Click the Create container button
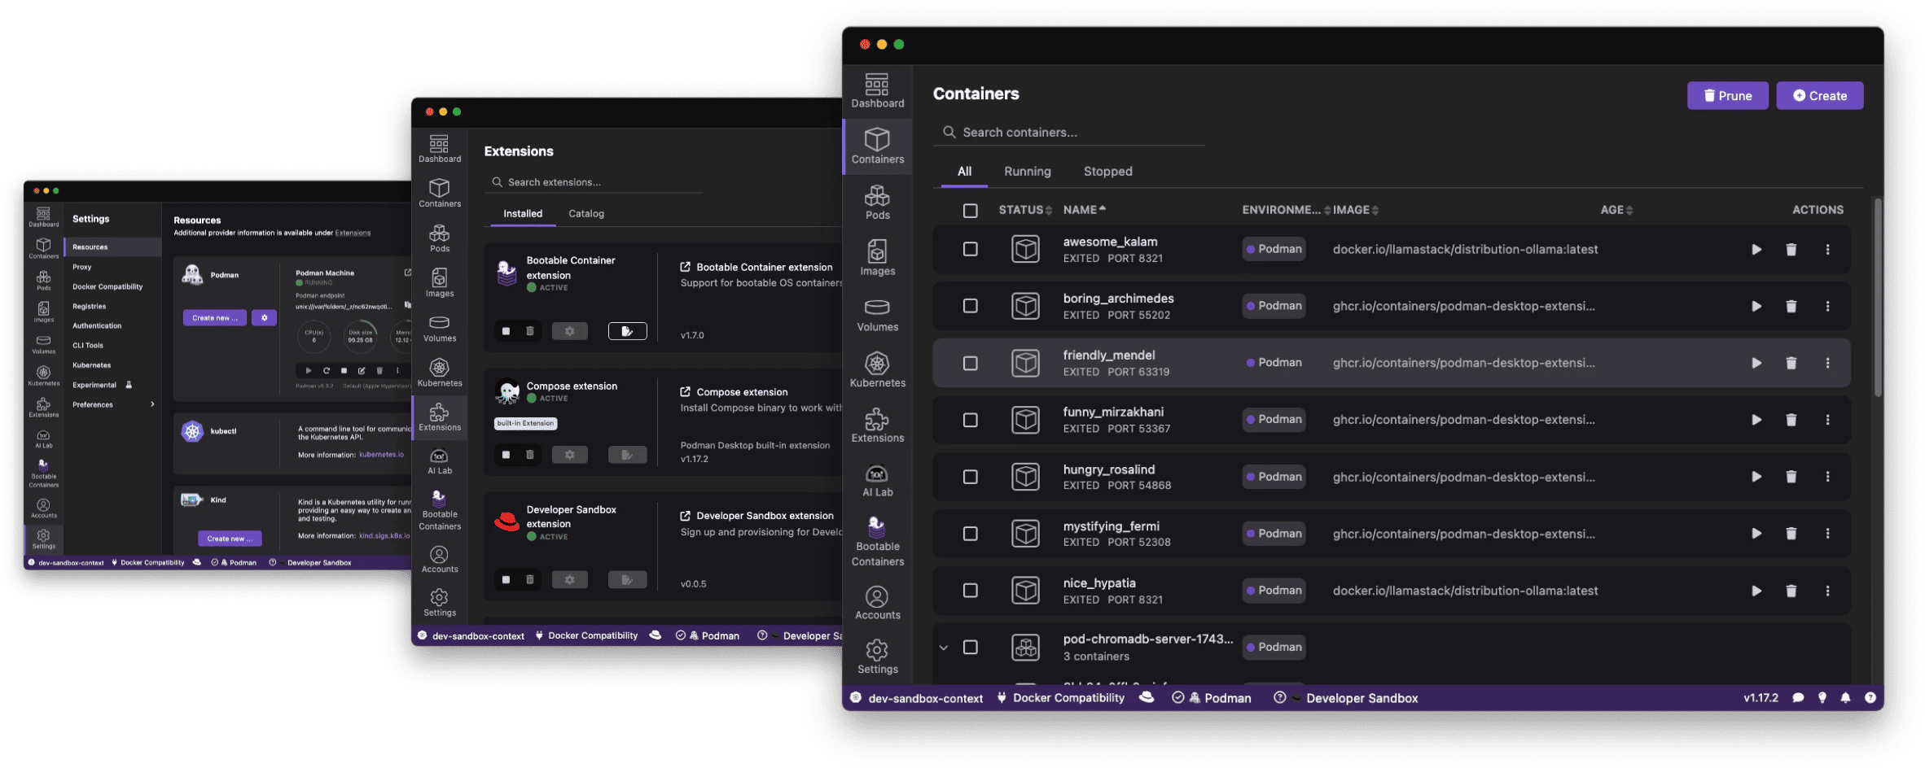1925x768 pixels. click(1819, 96)
